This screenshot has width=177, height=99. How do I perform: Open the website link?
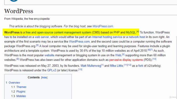49,55
